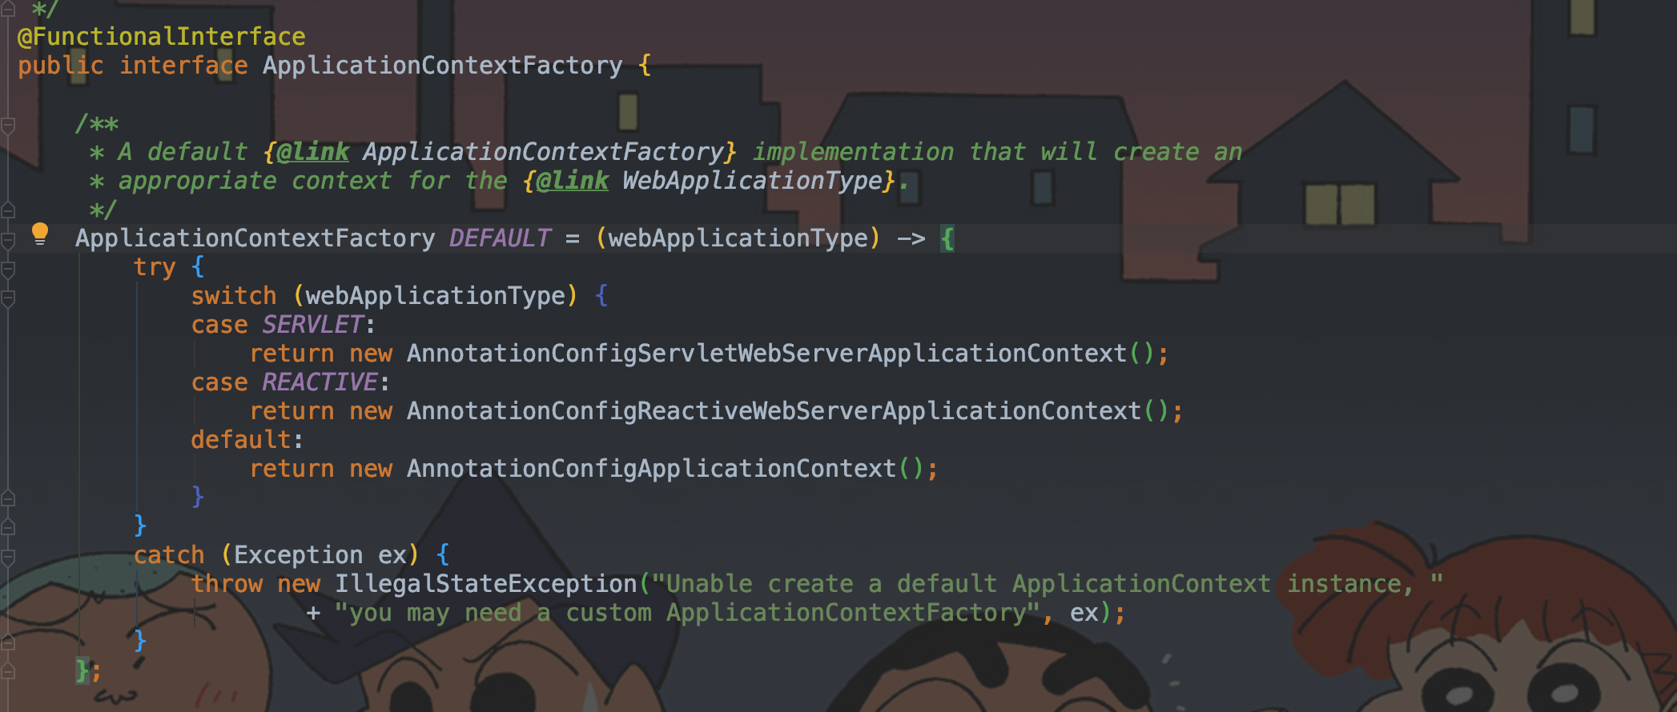Collapse the try block fold marker

pyautogui.click(x=8, y=269)
